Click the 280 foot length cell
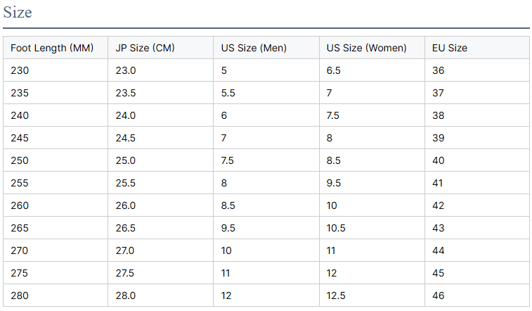The image size is (532, 311). [x=20, y=296]
